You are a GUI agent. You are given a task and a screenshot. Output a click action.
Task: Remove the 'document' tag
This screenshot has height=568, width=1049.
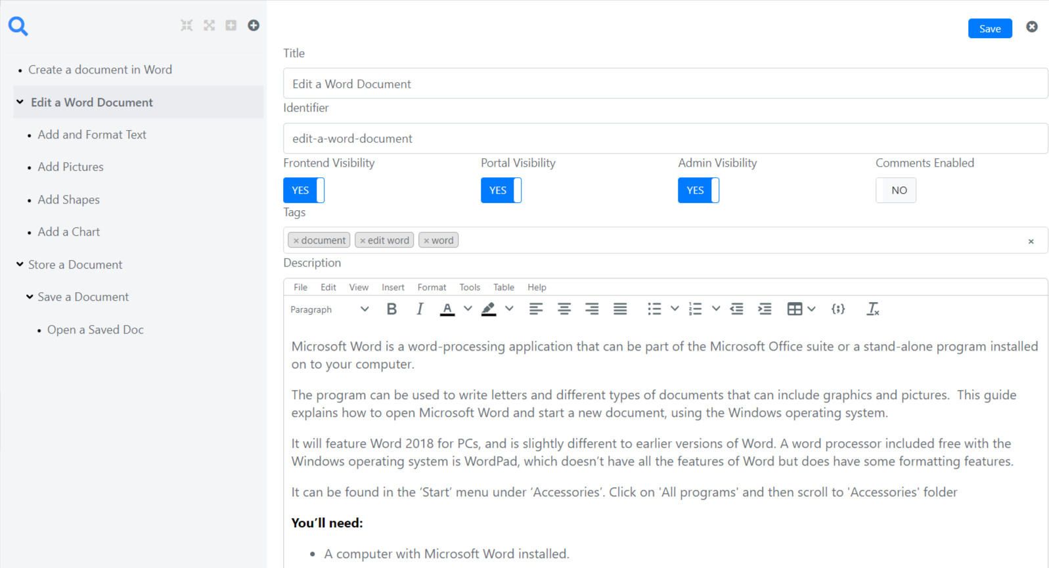coord(296,241)
